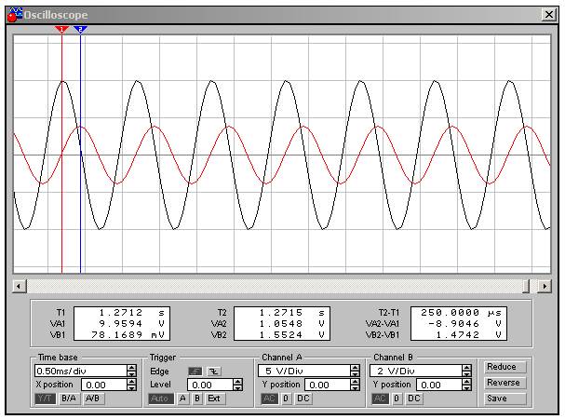Click the scrollbar left arrow
The width and height of the screenshot is (565, 419).
pos(20,286)
